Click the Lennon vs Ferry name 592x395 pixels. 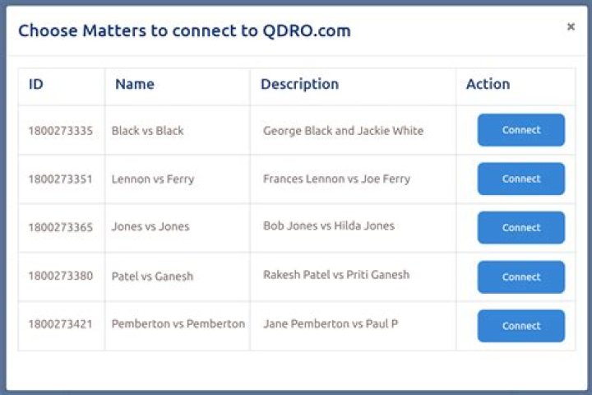tap(152, 179)
